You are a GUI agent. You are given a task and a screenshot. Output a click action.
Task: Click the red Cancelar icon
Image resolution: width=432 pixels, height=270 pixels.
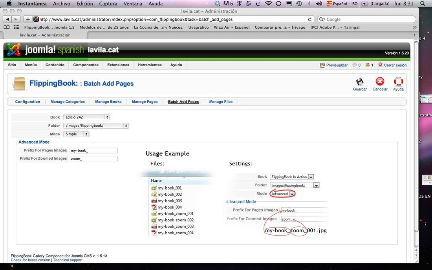point(380,82)
